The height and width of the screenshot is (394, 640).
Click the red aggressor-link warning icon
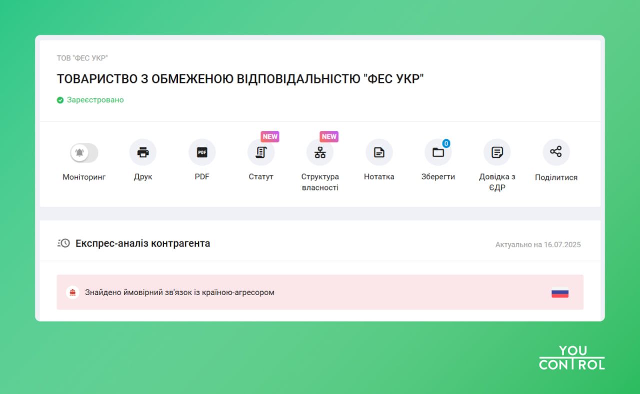72,292
